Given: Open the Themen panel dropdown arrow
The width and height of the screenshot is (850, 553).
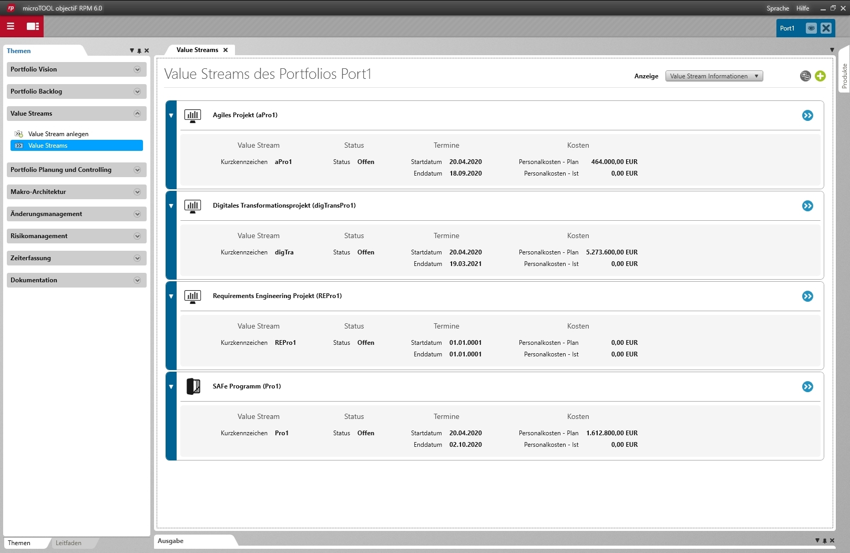Looking at the screenshot, I should [x=132, y=51].
